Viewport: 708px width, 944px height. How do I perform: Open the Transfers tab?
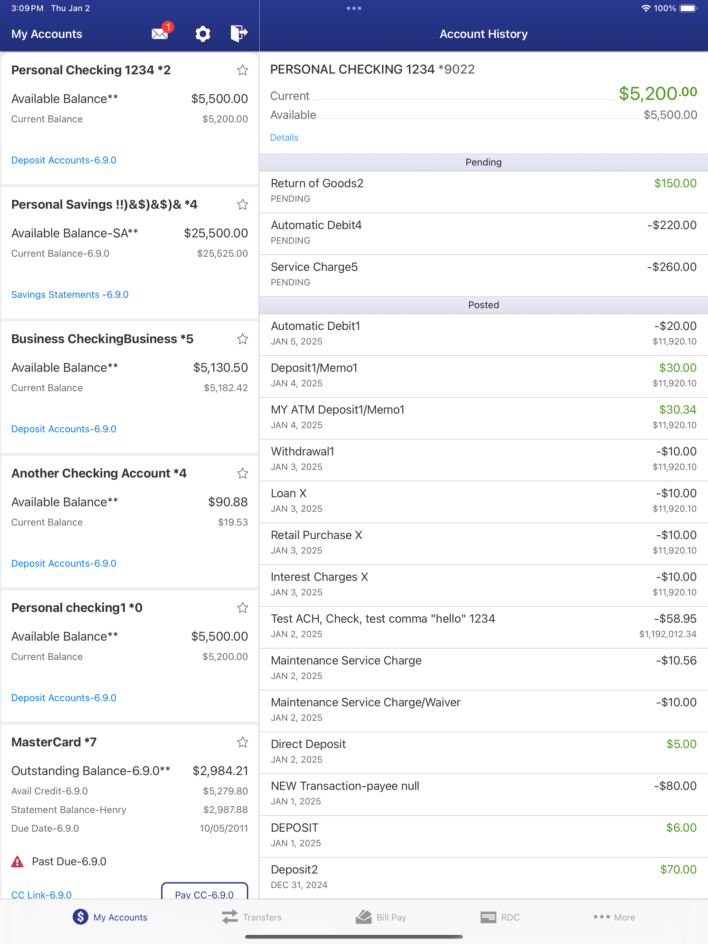[x=252, y=917]
